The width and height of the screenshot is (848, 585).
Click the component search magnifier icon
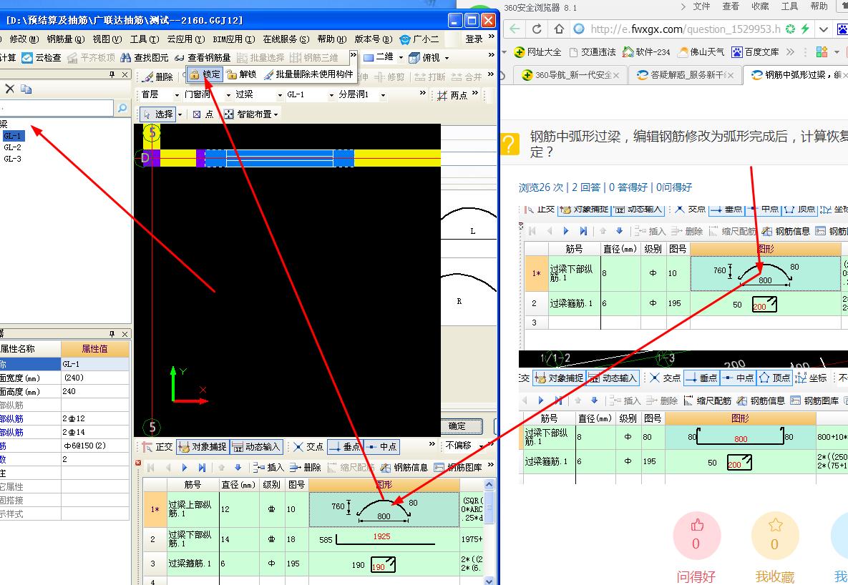point(122,108)
